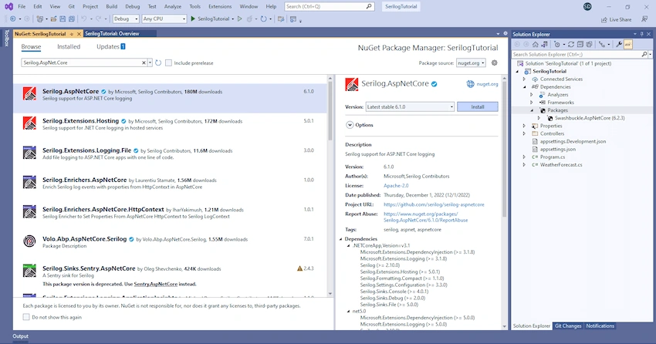The width and height of the screenshot is (656, 344).
Task: Collapse the Dependencies section in package details
Action: tap(340, 239)
